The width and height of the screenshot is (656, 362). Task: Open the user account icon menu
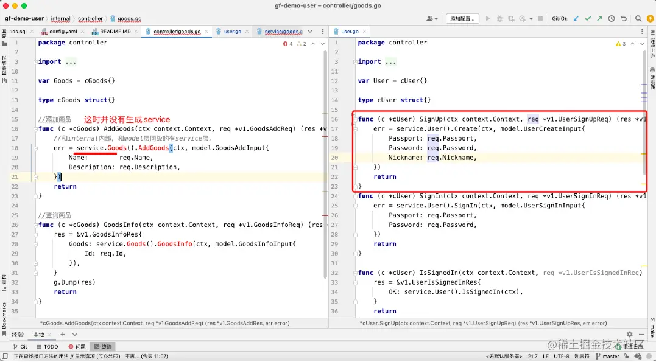click(432, 19)
